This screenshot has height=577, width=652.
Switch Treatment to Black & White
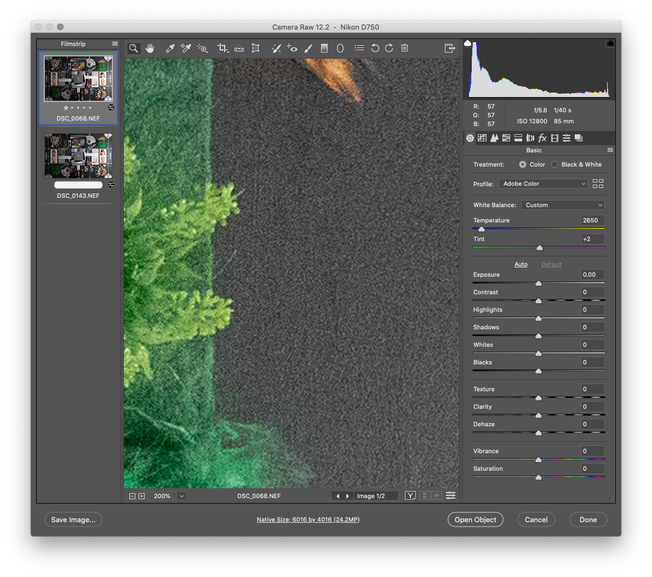[554, 164]
